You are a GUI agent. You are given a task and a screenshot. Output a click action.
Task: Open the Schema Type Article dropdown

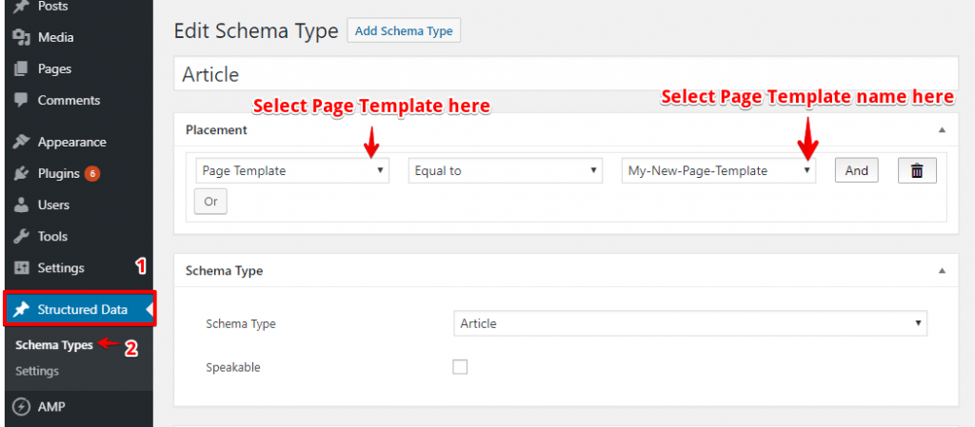690,323
